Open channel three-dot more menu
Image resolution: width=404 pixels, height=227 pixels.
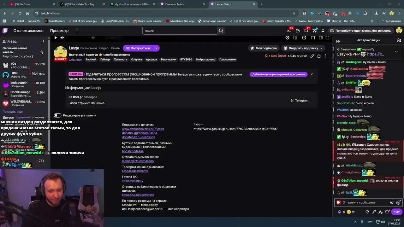326,56
